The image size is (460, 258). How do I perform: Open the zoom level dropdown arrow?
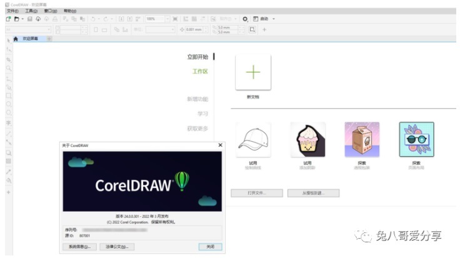click(167, 19)
